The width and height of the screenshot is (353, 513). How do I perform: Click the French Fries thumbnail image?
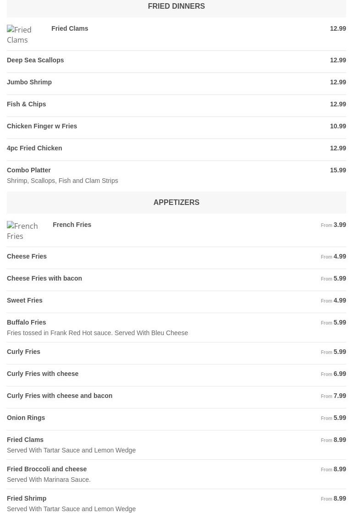(22, 231)
